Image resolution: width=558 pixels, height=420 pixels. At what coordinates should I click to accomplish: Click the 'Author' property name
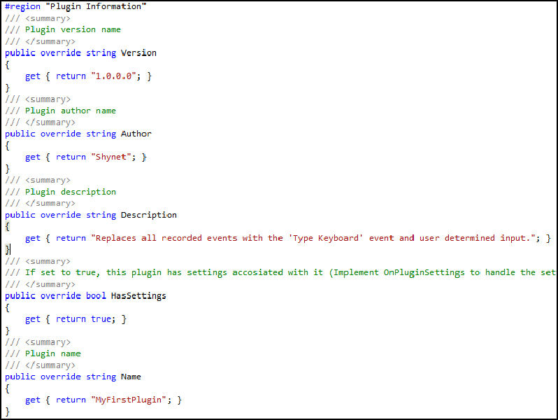[x=136, y=134]
